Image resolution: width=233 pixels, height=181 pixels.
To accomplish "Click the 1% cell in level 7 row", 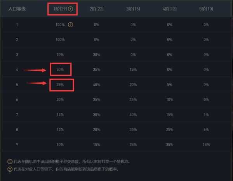I will pyautogui.click(x=206, y=115).
